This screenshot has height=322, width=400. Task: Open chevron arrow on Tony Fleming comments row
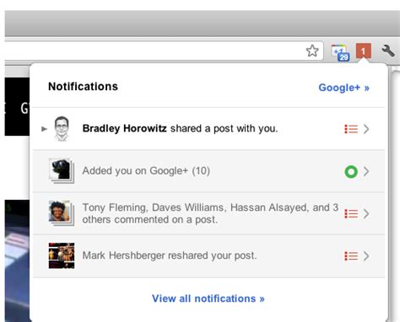click(366, 214)
